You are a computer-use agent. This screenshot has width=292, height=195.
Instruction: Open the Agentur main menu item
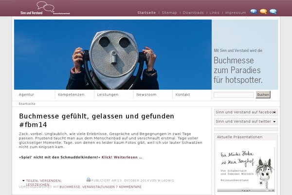point(26,95)
